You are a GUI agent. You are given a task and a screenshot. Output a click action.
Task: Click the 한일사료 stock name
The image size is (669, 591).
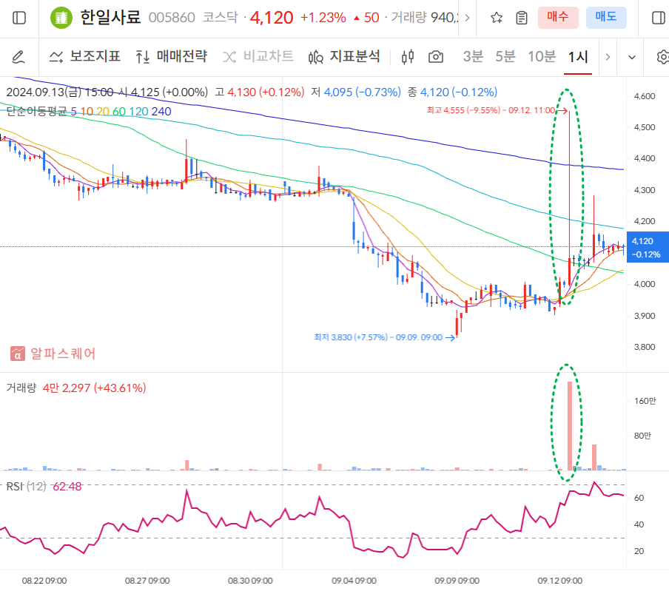(110, 18)
